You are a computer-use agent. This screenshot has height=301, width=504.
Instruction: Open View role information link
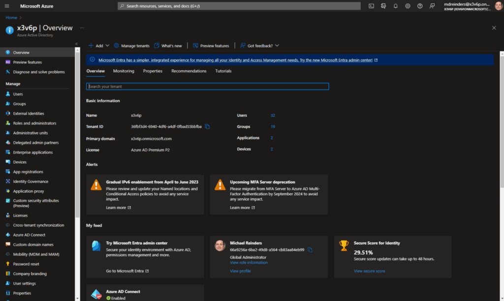249,263
